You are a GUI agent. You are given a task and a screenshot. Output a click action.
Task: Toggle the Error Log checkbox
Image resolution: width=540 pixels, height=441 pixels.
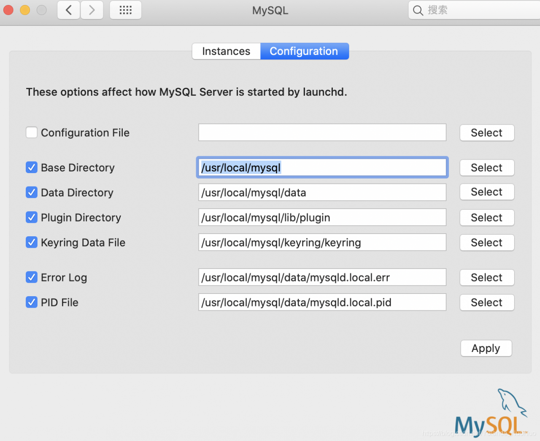tap(32, 277)
